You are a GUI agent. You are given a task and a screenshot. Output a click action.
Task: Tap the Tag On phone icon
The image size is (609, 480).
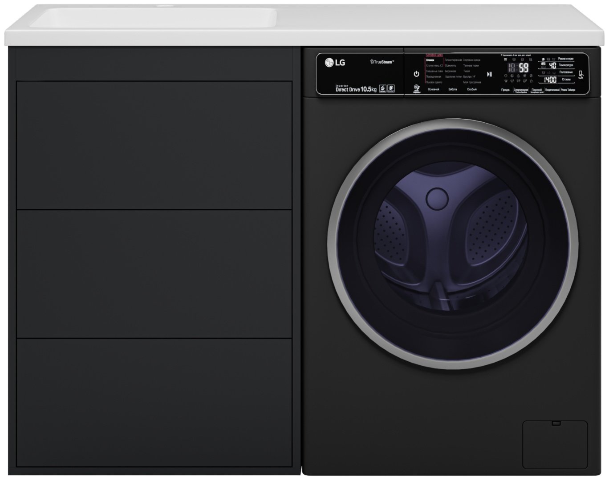pyautogui.click(x=581, y=75)
